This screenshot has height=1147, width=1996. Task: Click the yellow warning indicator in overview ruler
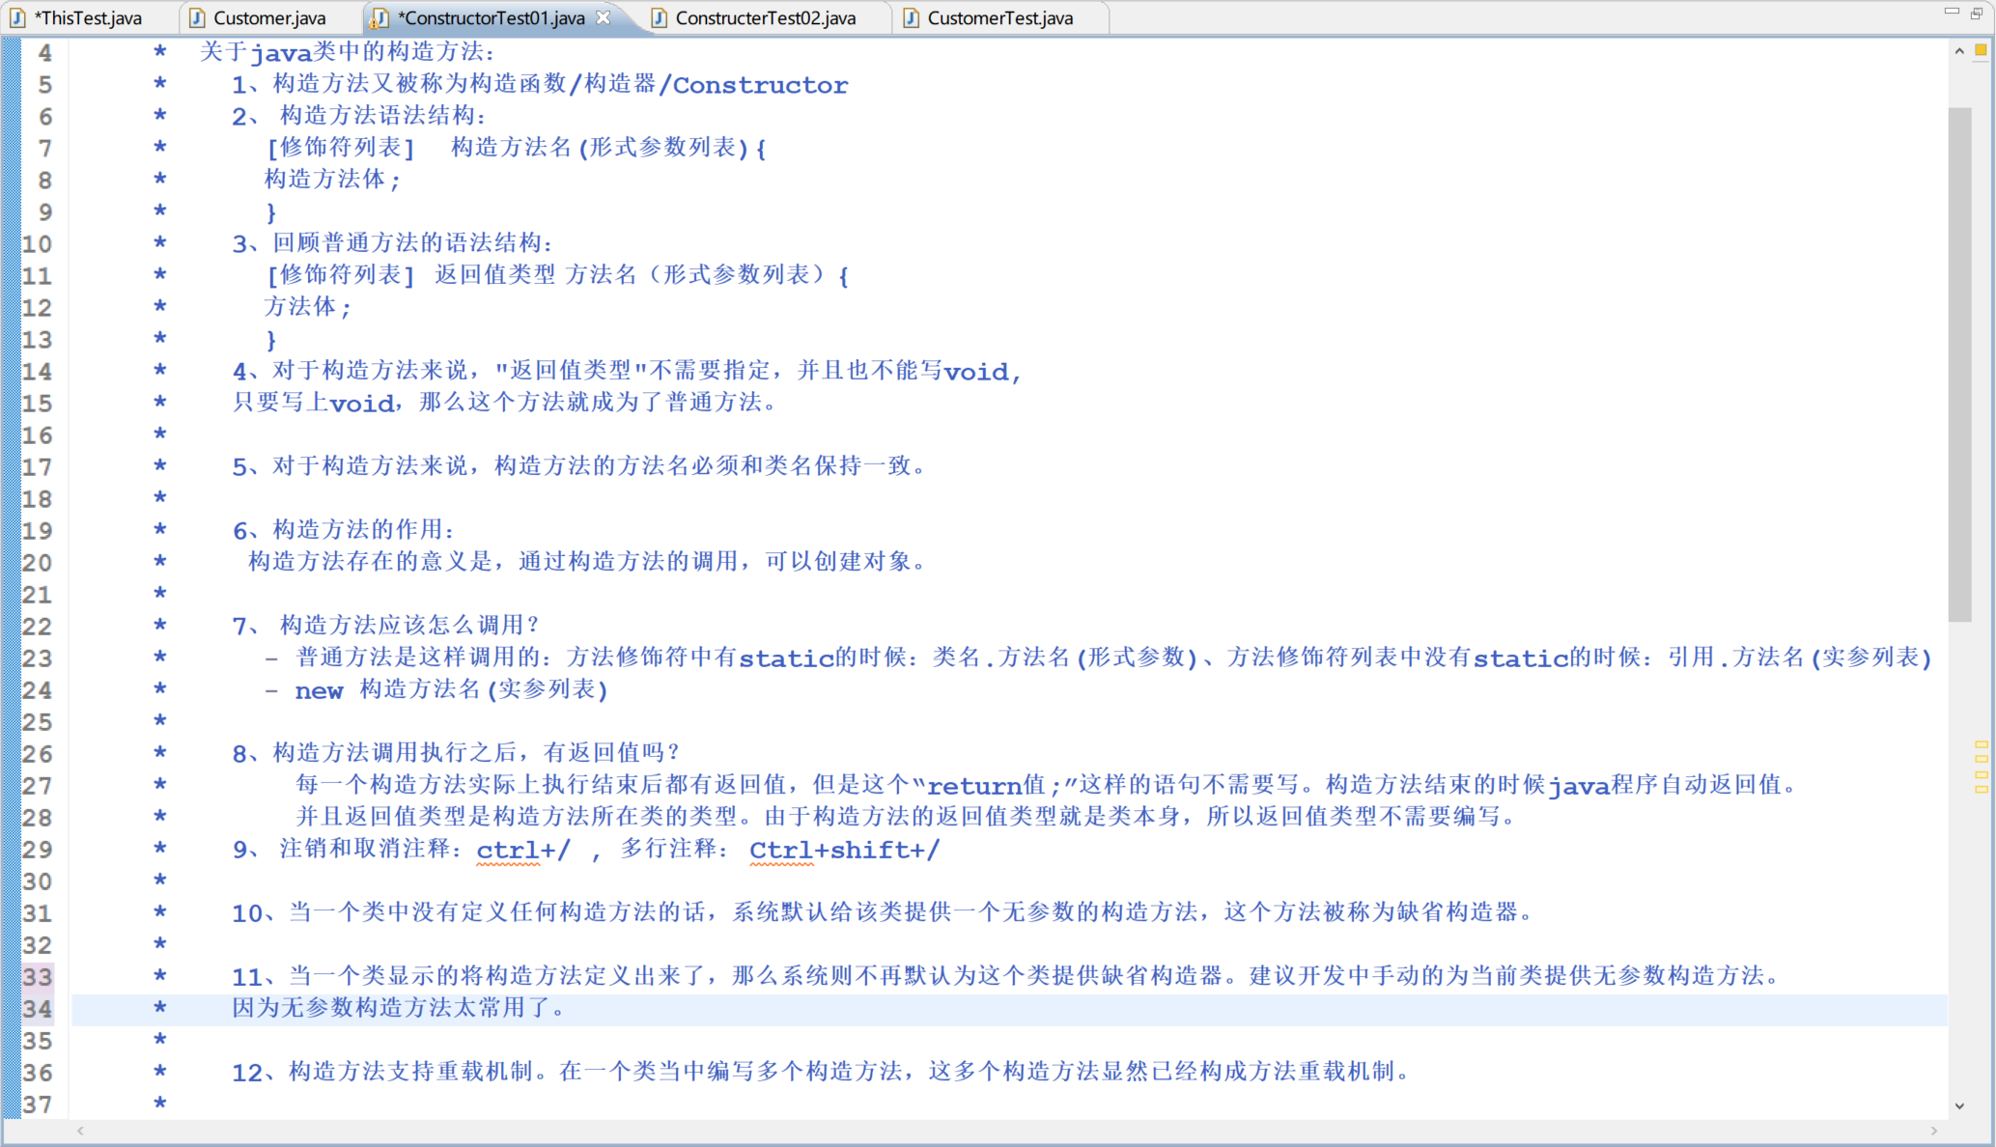[1981, 50]
